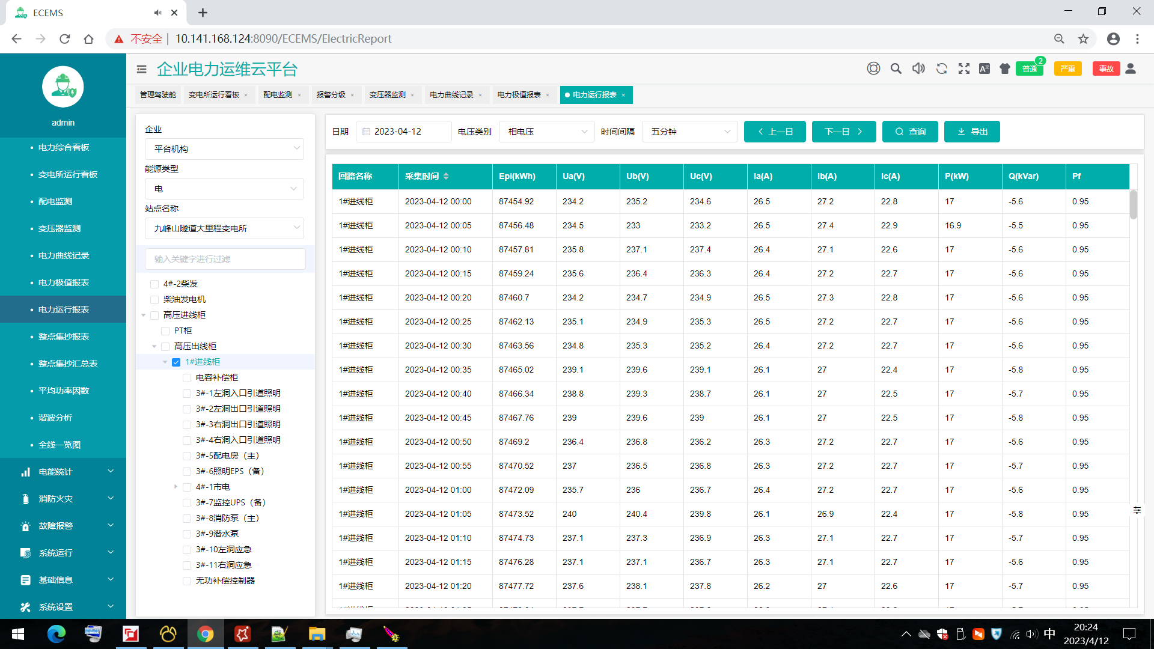Click the hamburger menu collapse icon
Viewport: 1154px width, 649px height.
(141, 69)
